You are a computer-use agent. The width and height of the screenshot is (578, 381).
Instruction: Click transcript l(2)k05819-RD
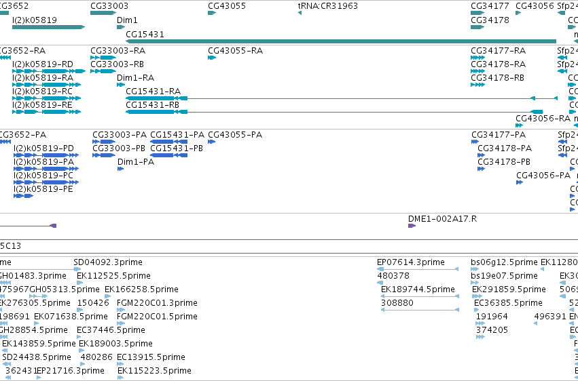tap(42, 64)
